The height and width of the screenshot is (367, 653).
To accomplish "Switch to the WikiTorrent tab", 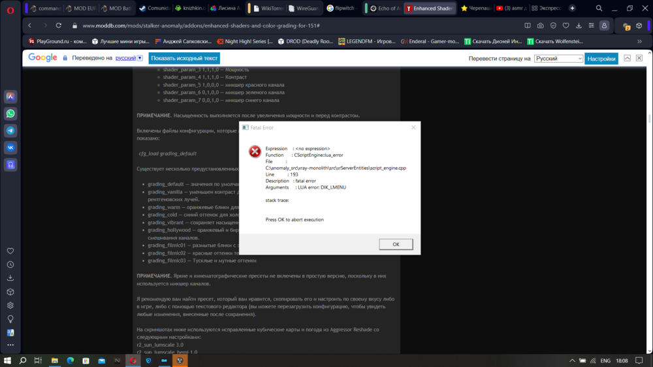I will 269,8.
